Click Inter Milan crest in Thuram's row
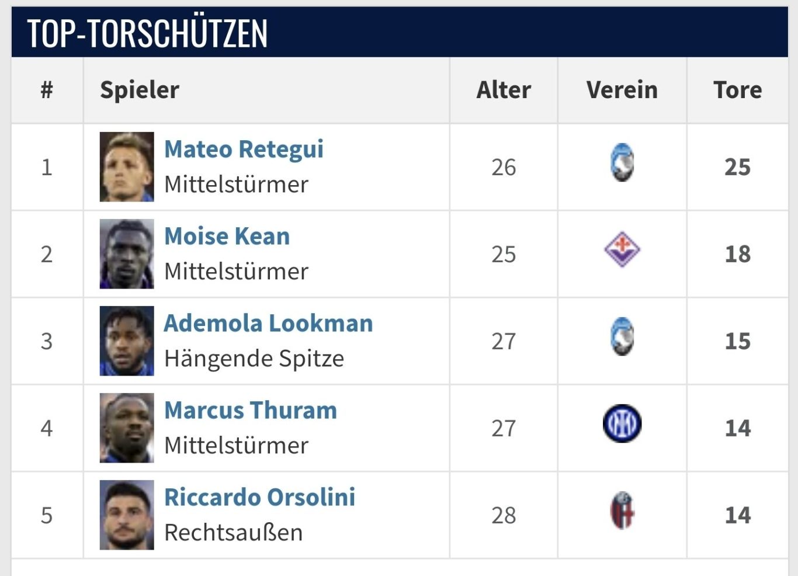Viewport: 798px width, 576px height. 622,424
